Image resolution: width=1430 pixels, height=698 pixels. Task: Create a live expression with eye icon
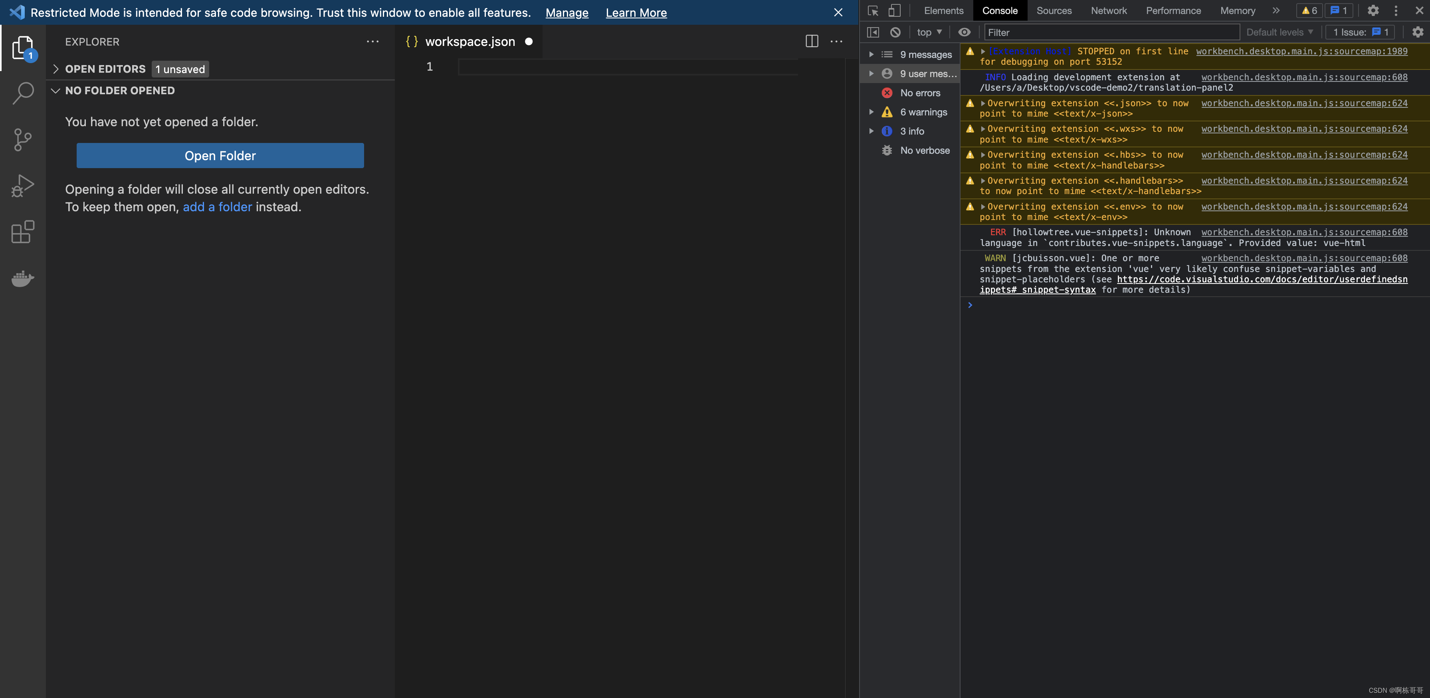[x=964, y=32]
